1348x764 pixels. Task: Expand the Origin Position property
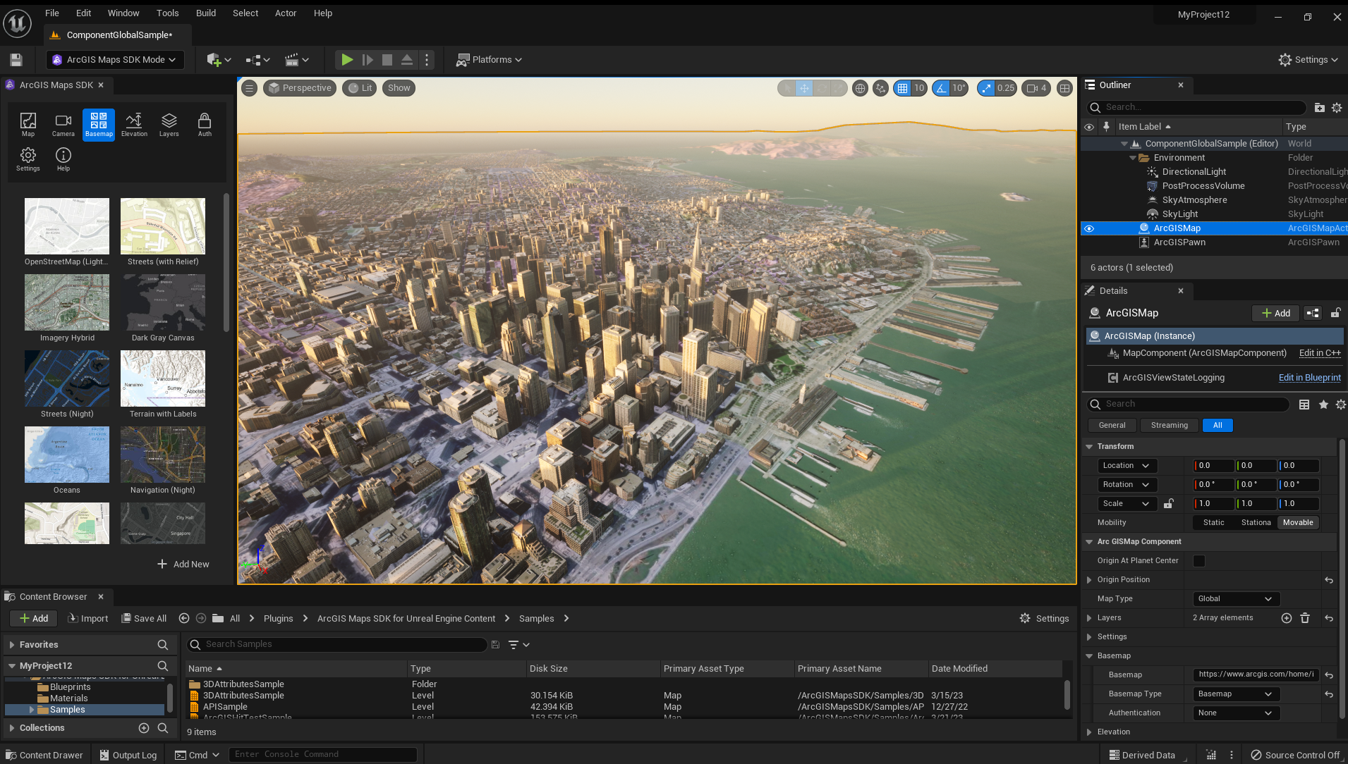pos(1090,580)
